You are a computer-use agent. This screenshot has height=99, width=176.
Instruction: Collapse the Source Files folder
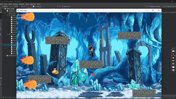point(7,34)
